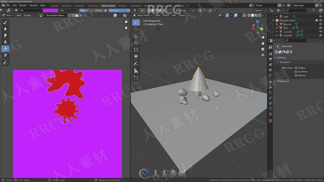Image resolution: width=324 pixels, height=182 pixels.
Task: Select the Draw brush tool in image editor
Action: [5, 22]
